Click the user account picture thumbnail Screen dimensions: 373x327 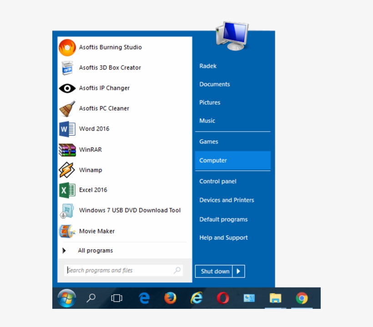pyautogui.click(x=232, y=35)
